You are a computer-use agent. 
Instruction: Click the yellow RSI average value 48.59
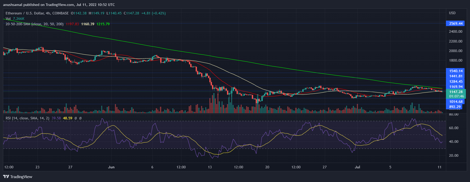click(68, 118)
